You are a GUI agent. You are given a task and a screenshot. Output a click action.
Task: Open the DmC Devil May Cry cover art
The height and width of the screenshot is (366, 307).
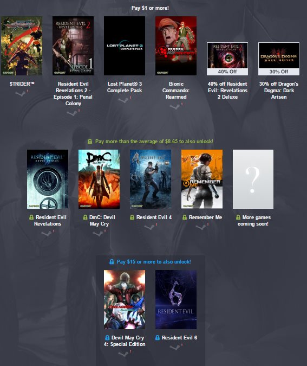99,179
